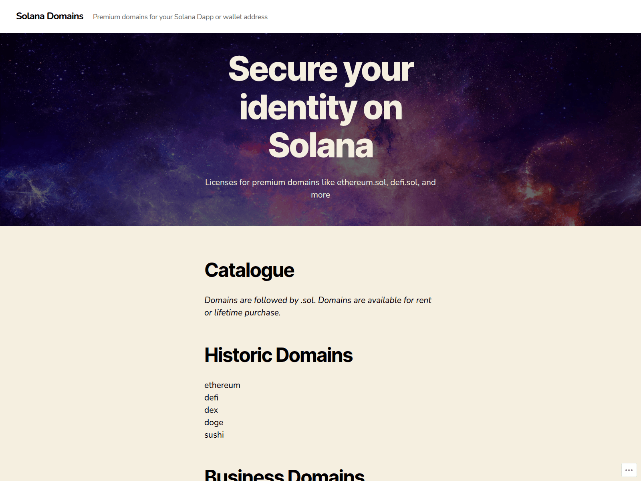Select the 'Secure your identity on Solana' headline
The height and width of the screenshot is (481, 641).
[x=320, y=107]
